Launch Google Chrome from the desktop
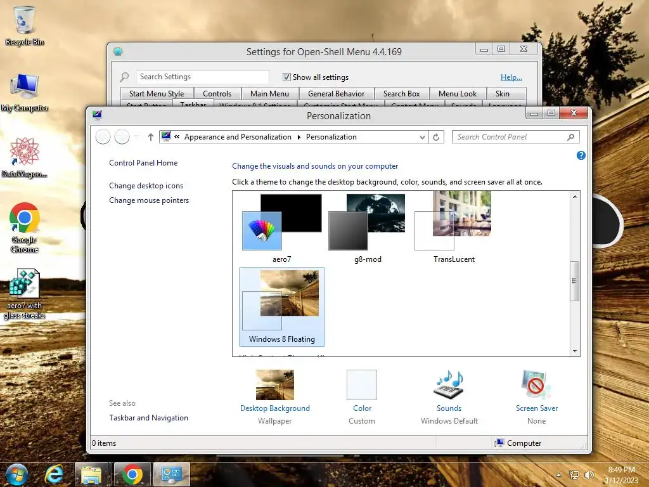The height and width of the screenshot is (487, 649). tap(25, 227)
